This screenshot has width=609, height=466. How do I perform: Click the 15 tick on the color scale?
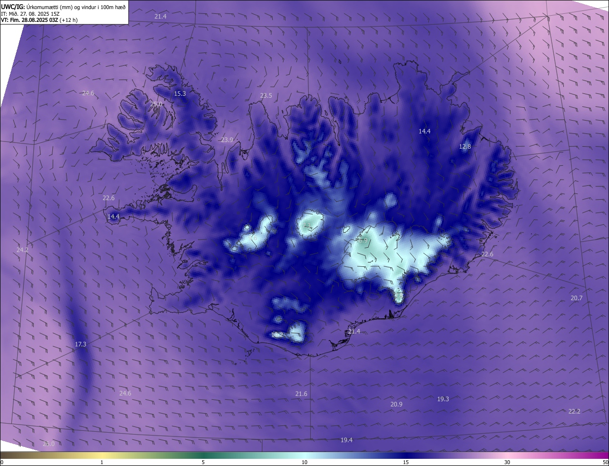pos(406,462)
